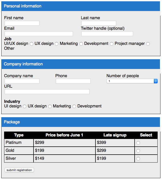
Task: Pick the Silver package radio button
Action: coord(138,159)
